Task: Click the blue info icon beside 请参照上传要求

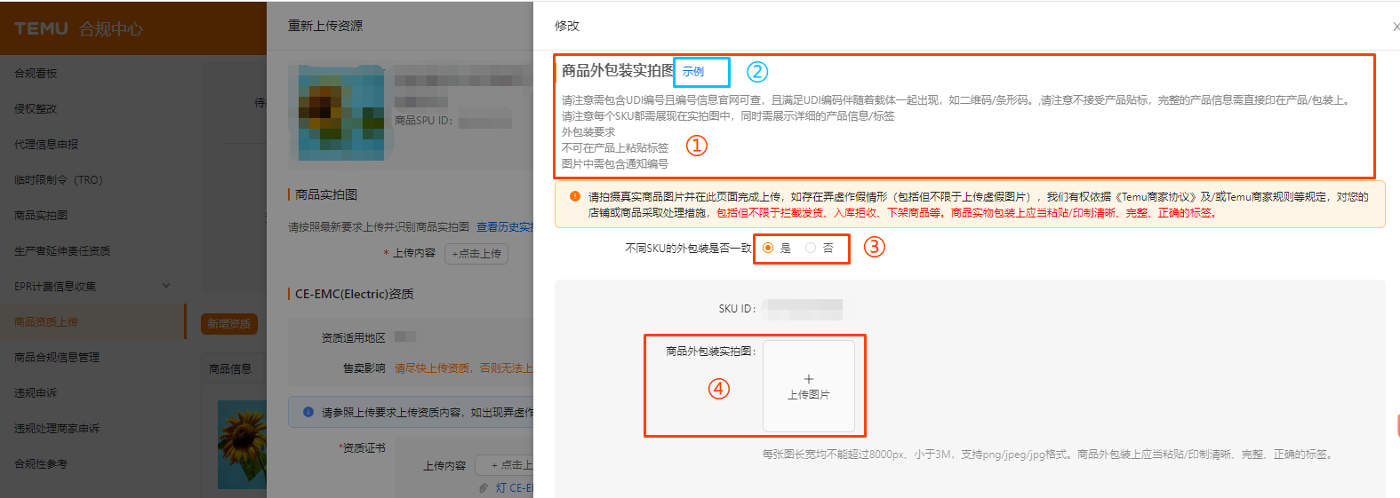Action: tap(308, 412)
